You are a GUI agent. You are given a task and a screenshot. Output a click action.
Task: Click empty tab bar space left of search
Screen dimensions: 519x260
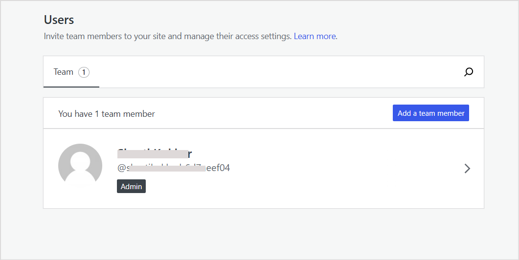(x=274, y=72)
